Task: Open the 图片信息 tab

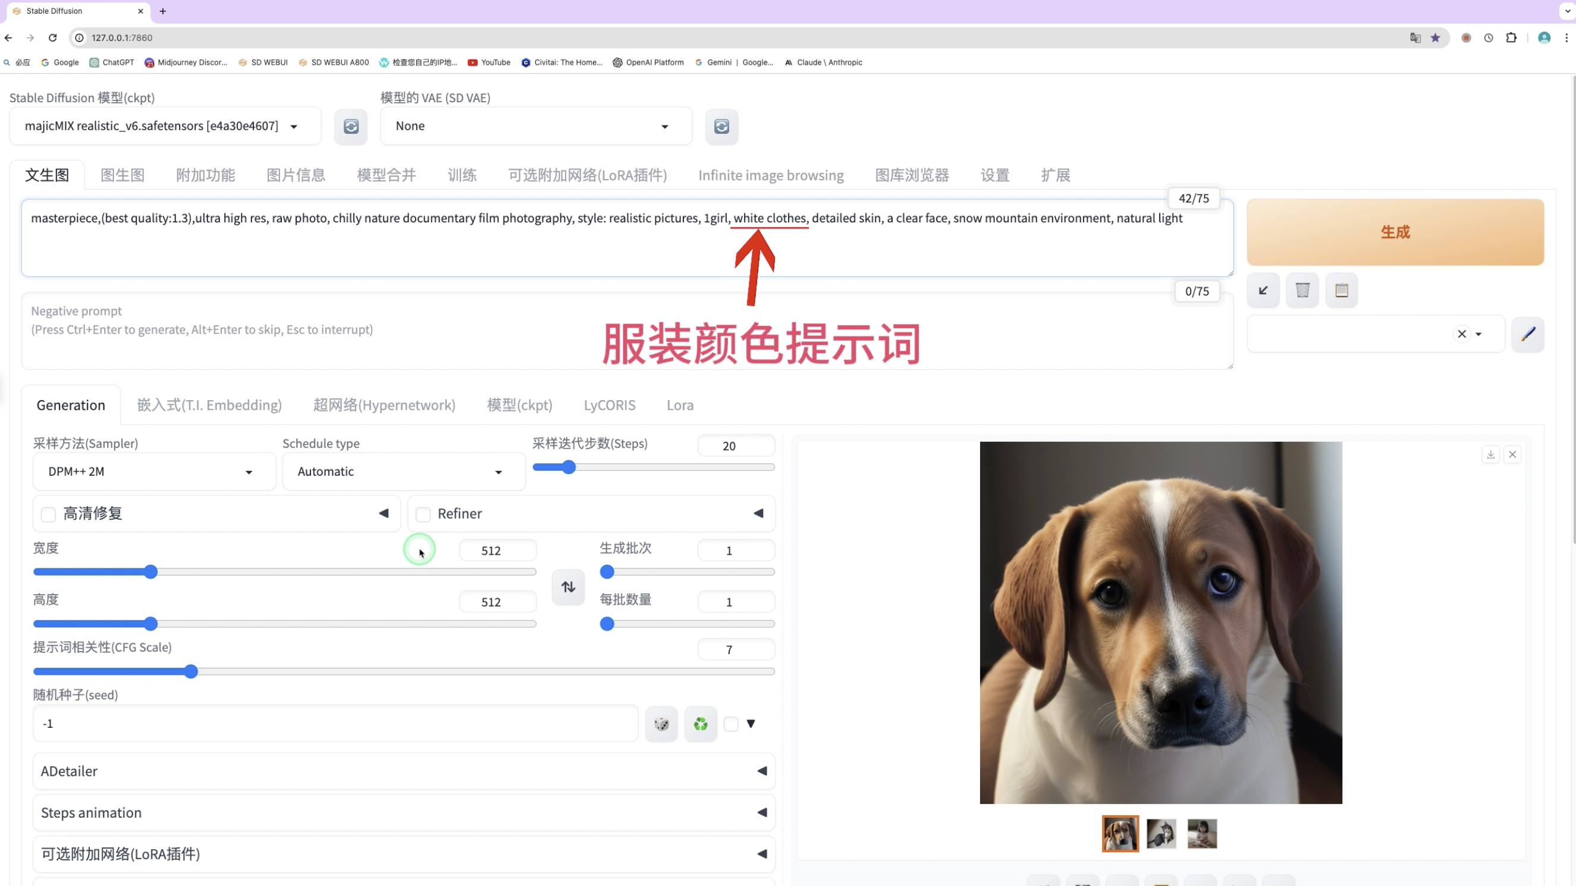Action: point(296,175)
